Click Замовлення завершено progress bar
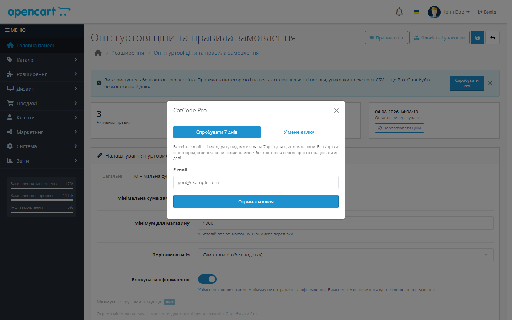512x320 pixels. 42,188
